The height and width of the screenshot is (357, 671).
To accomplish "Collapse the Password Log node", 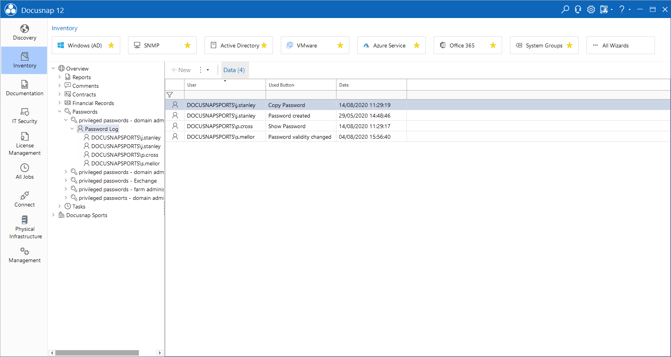I will coord(72,129).
